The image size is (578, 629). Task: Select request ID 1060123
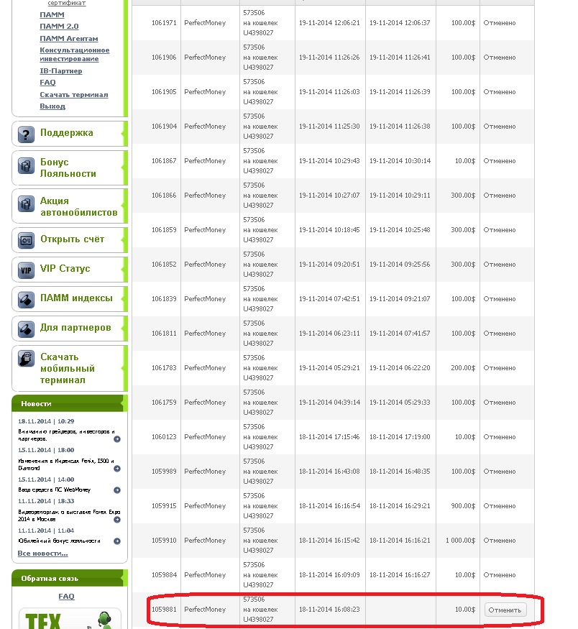click(x=164, y=437)
